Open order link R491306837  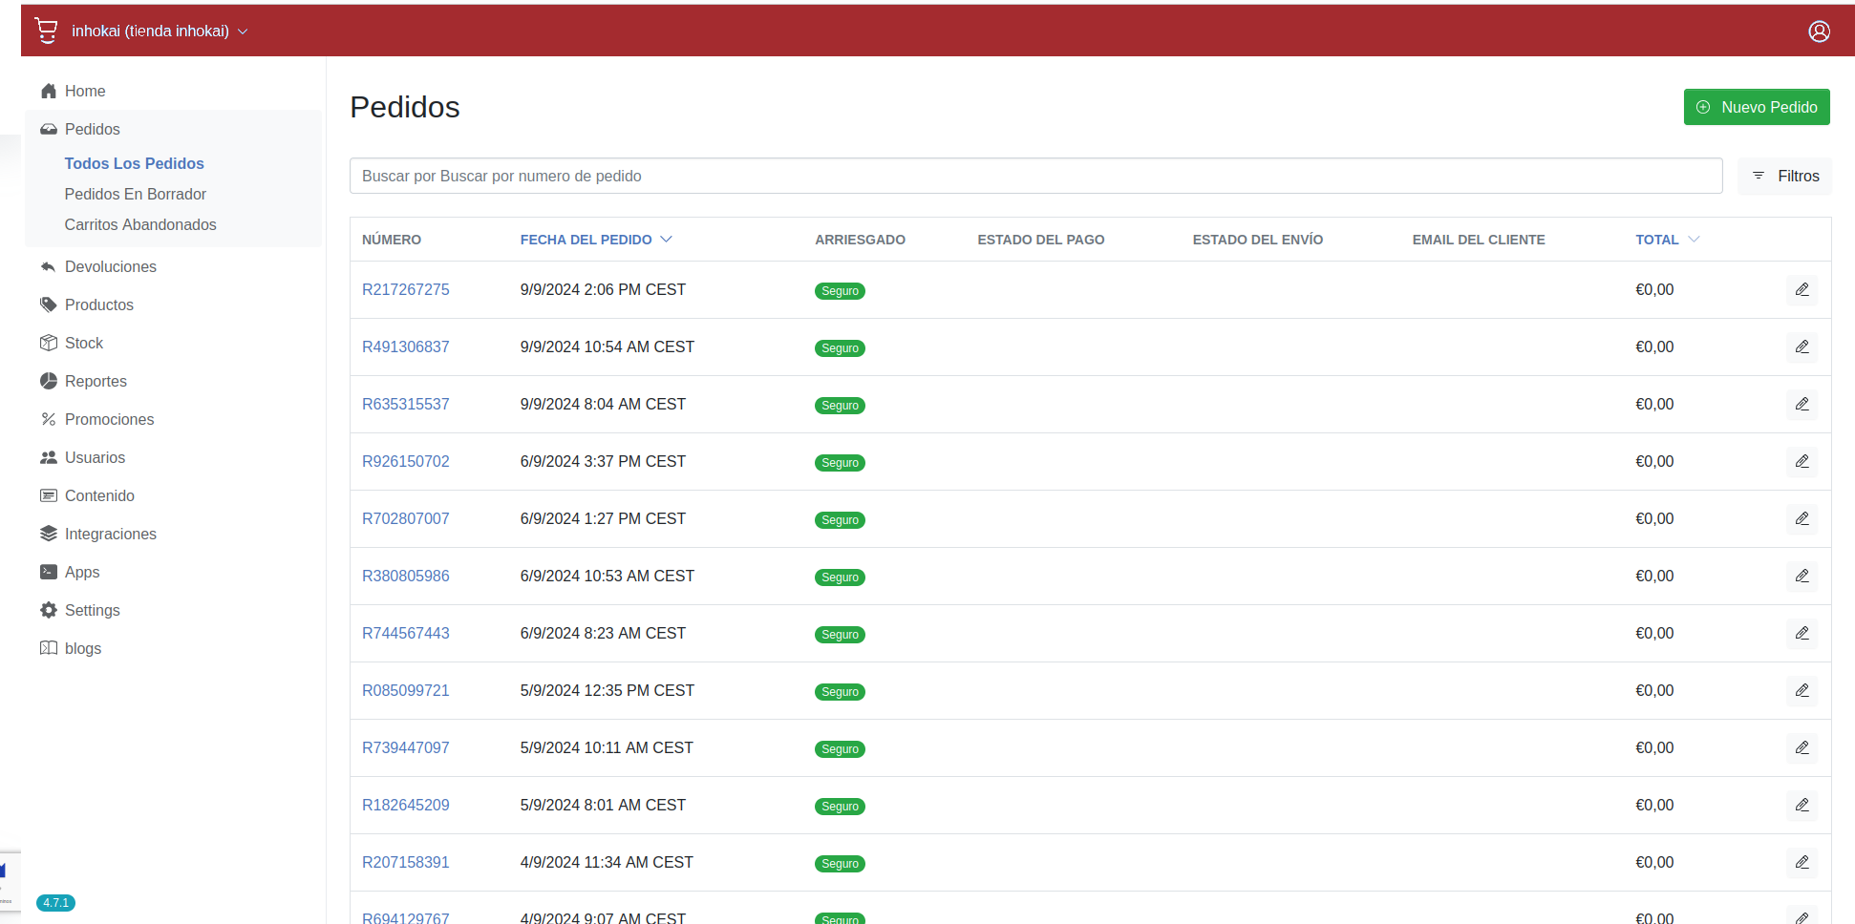click(x=405, y=346)
